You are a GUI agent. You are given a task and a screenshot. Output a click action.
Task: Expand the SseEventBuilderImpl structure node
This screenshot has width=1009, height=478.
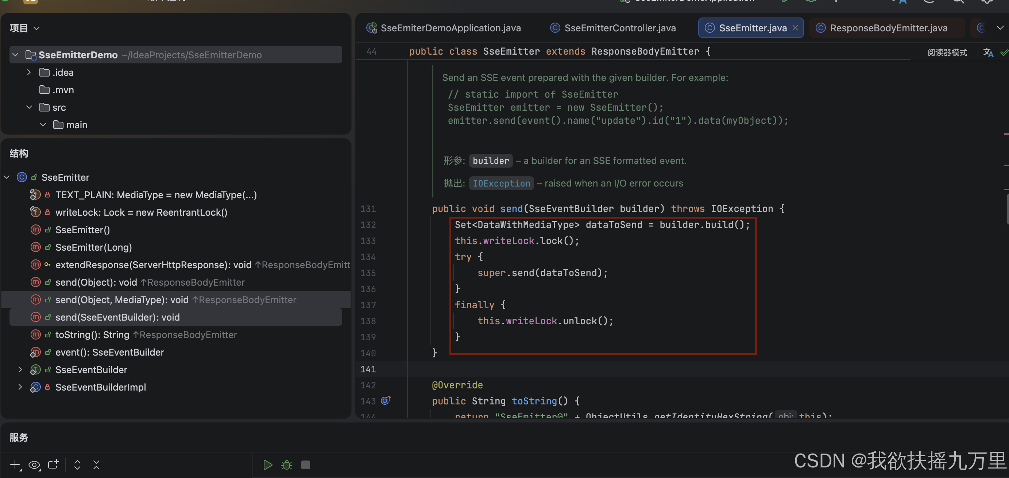coord(20,387)
